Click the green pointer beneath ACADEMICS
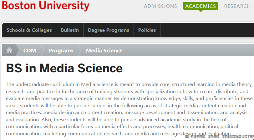 (x=201, y=11)
